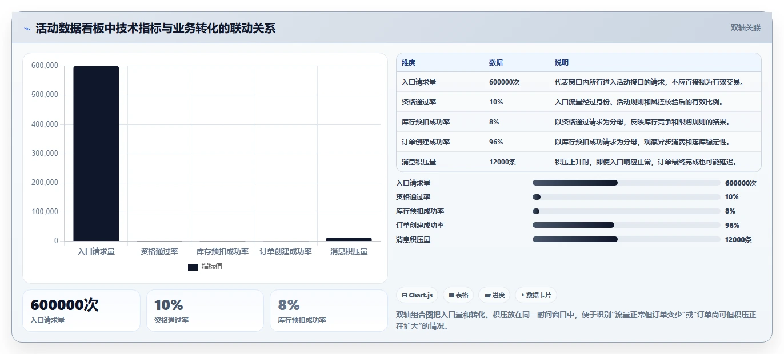Click the 表格 chip
This screenshot has height=354, width=784.
click(458, 295)
